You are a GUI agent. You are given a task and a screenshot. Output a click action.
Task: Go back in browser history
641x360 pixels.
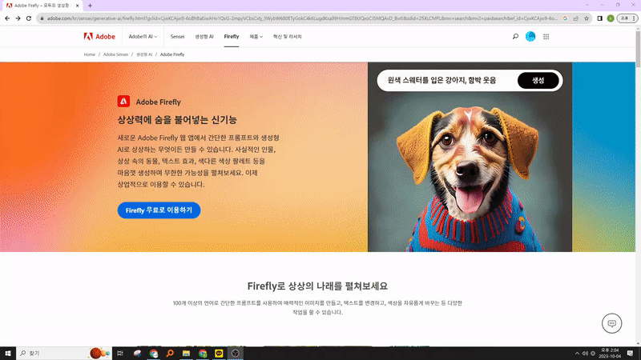(x=7, y=18)
